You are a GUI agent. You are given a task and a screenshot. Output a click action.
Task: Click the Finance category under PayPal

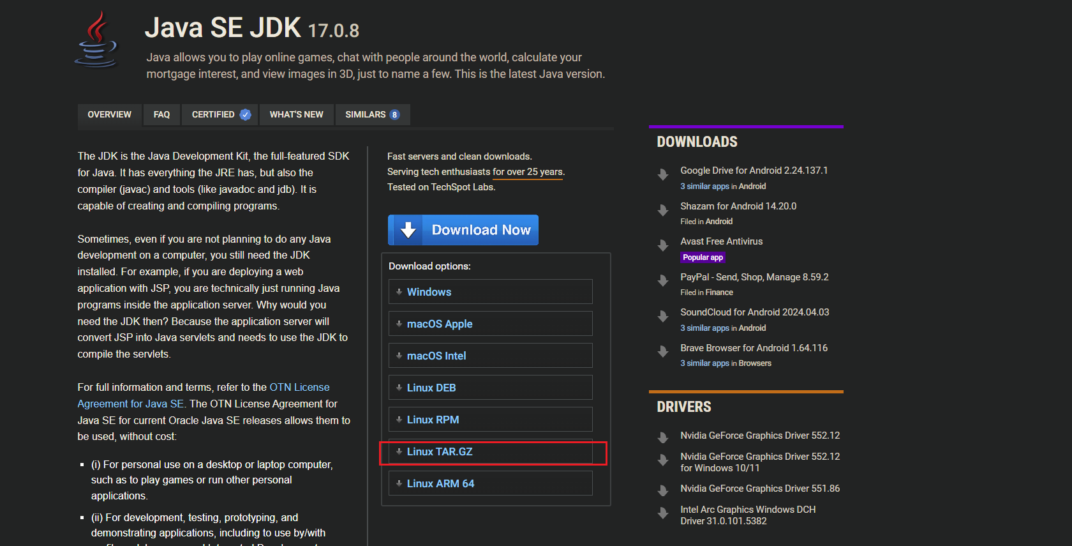point(719,292)
